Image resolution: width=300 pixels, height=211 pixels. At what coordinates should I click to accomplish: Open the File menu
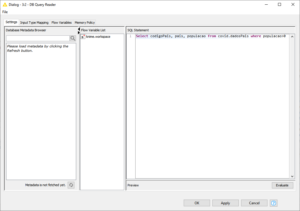pyautogui.click(x=5, y=12)
